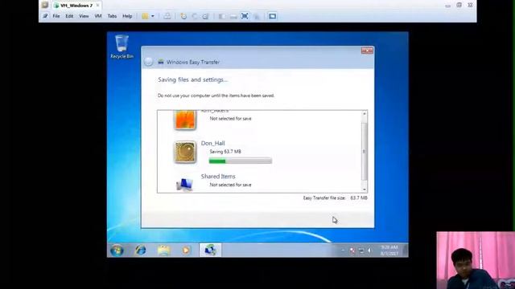Click 'Saving files and settings...' heading

coord(192,79)
